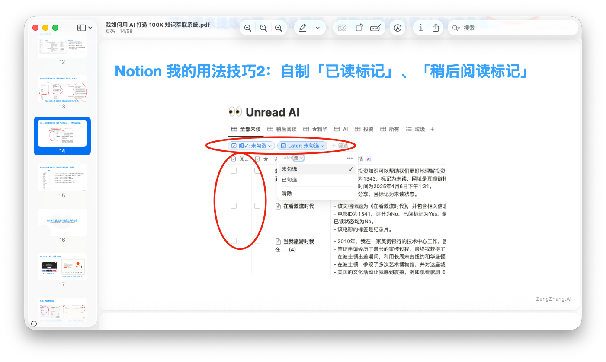Zoom out of the PDF page
This screenshot has width=606, height=362.
coord(248,28)
